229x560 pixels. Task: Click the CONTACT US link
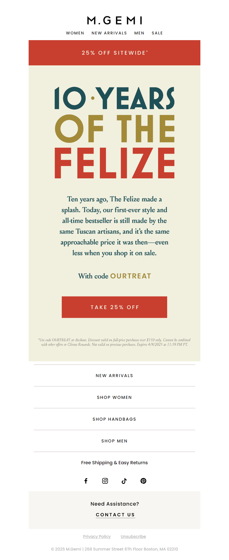(115, 515)
